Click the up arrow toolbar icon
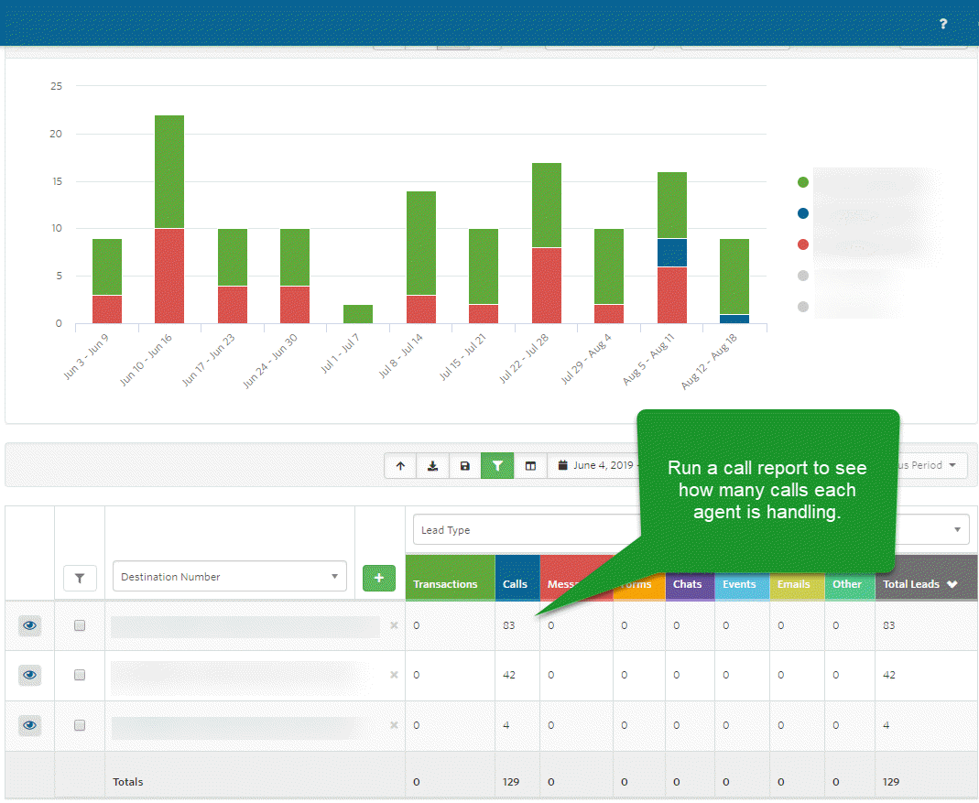The height and width of the screenshot is (803, 979). [401, 466]
